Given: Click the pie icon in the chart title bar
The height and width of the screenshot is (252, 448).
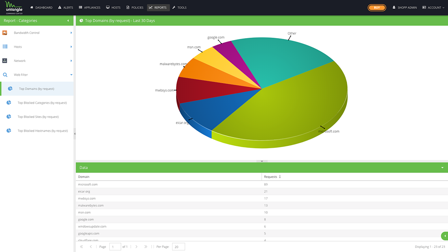Looking at the screenshot, I should (x=81, y=21).
